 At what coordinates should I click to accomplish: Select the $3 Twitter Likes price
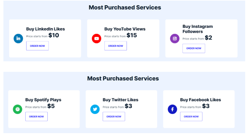point(128,106)
